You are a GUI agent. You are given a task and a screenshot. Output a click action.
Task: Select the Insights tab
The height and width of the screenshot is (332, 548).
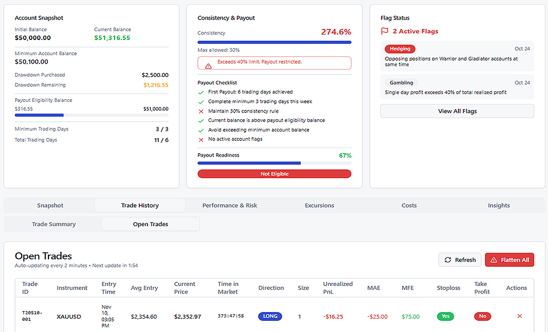[498, 206]
